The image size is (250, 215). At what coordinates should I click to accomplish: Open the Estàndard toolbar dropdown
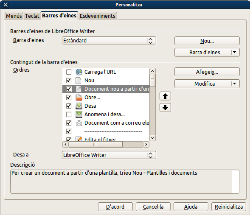click(x=109, y=41)
